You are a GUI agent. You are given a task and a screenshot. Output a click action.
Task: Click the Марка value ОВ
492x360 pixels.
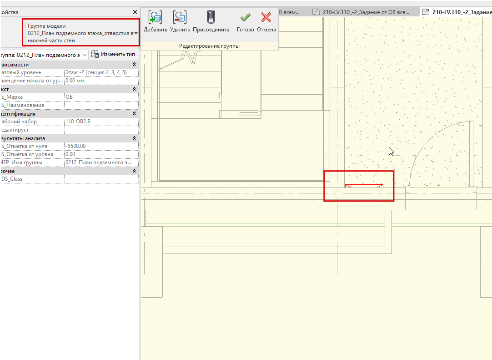(x=99, y=97)
